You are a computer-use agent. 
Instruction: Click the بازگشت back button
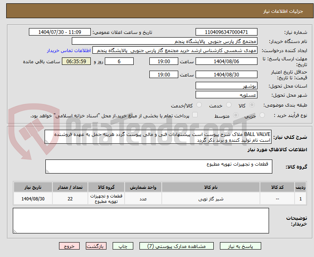pyautogui.click(x=95, y=246)
